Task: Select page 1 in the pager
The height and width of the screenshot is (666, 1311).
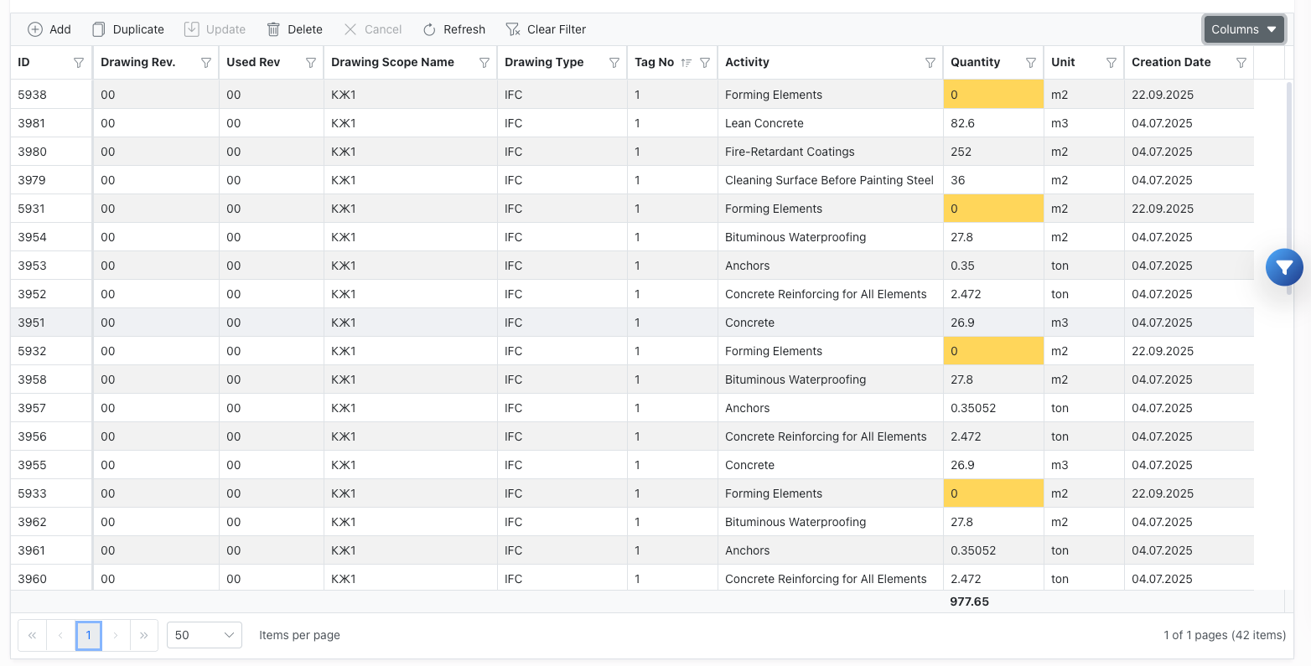Action: click(88, 635)
